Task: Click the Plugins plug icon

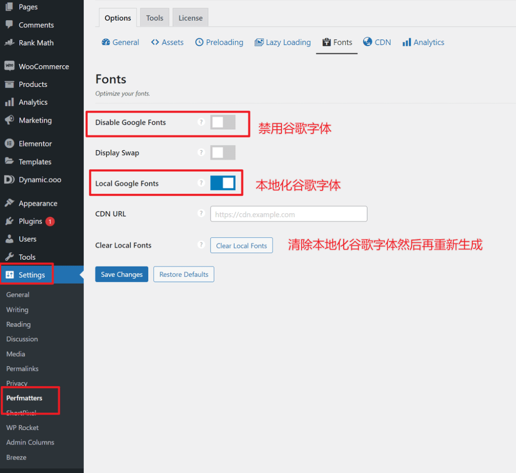Action: (9, 221)
